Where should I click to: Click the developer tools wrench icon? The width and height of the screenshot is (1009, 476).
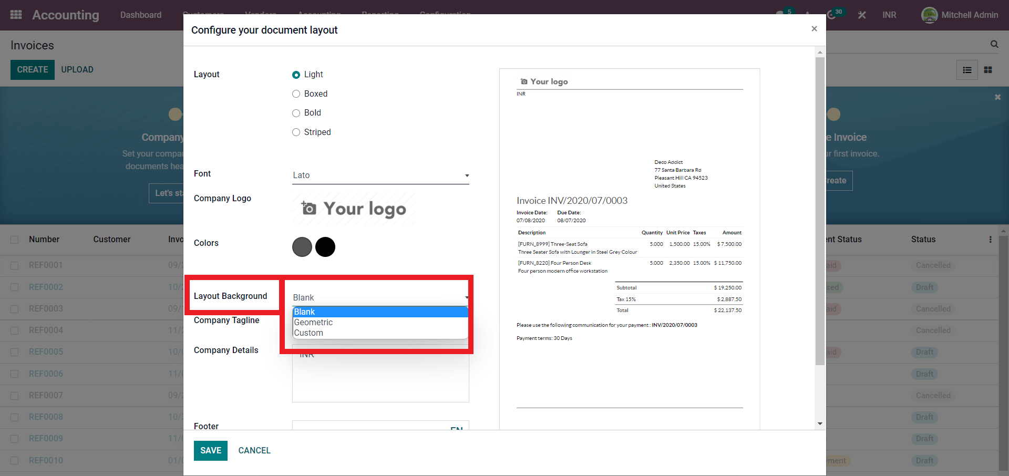[862, 15]
